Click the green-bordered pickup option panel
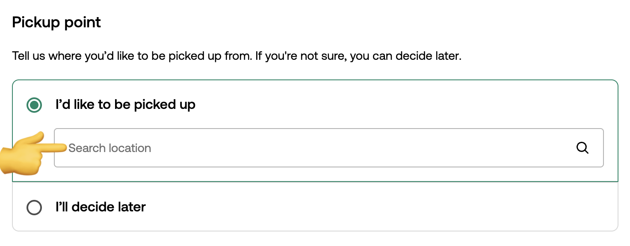This screenshot has width=630, height=246. click(x=385, y=105)
